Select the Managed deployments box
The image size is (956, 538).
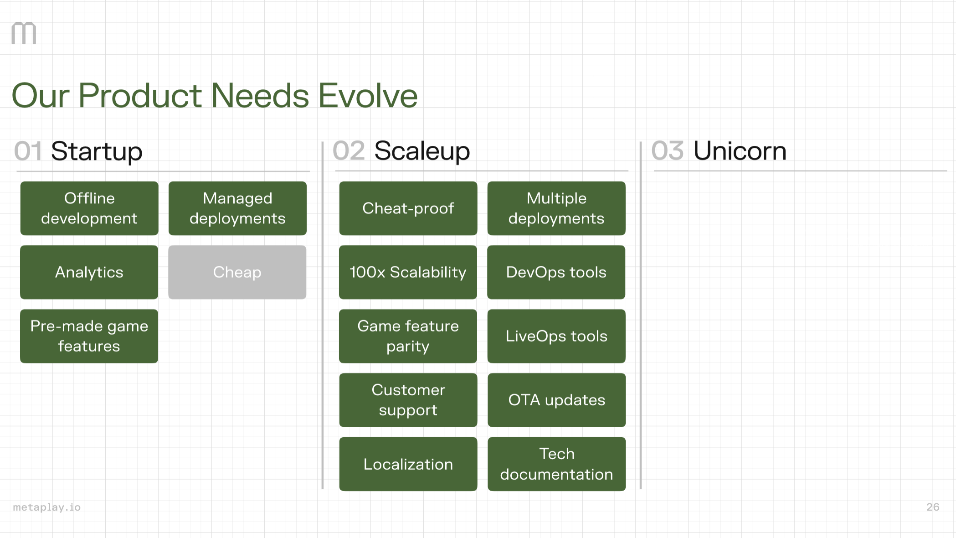pyautogui.click(x=237, y=208)
